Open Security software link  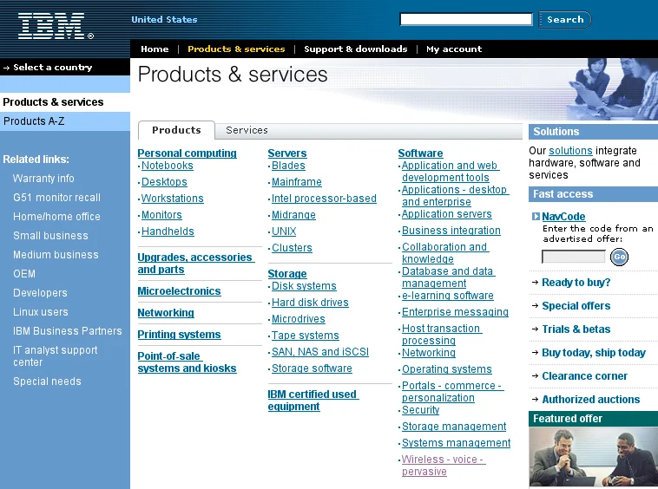coord(420,410)
